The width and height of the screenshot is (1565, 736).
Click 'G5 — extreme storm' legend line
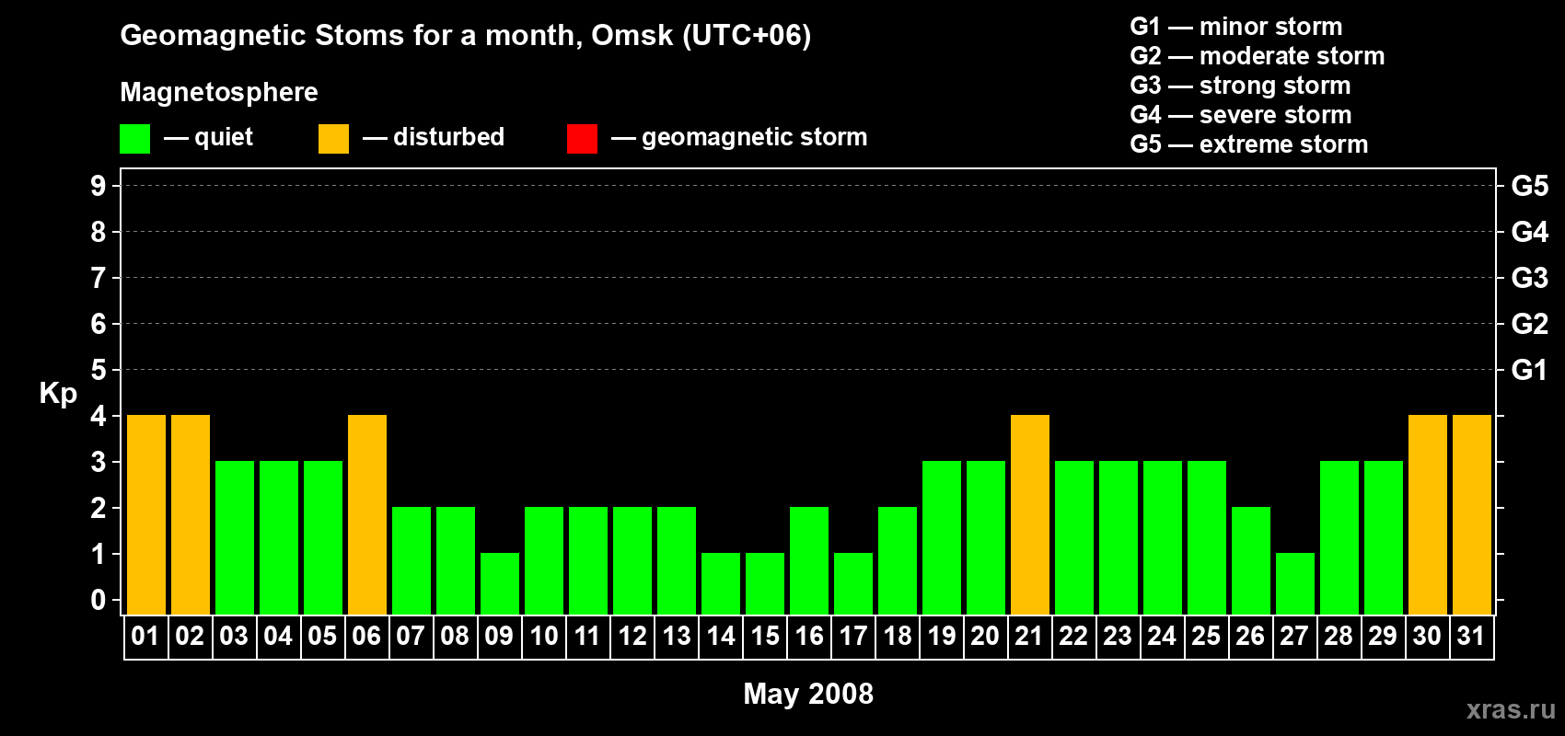(x=1249, y=144)
